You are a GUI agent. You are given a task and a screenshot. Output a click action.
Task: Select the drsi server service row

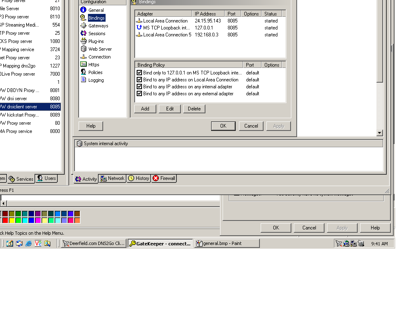(30, 99)
